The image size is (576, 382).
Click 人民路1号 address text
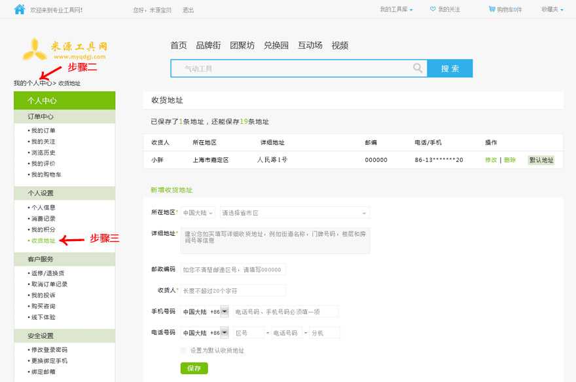point(272,160)
